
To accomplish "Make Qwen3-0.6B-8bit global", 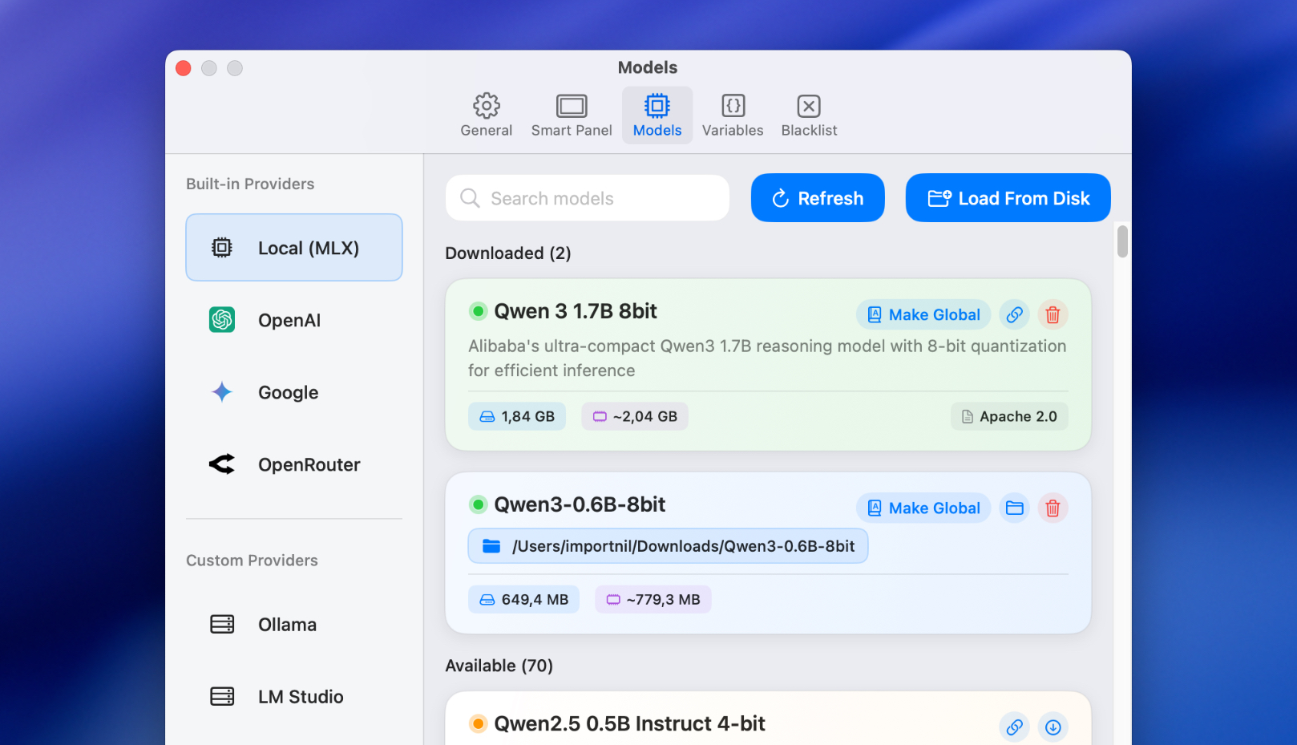I will click(923, 508).
